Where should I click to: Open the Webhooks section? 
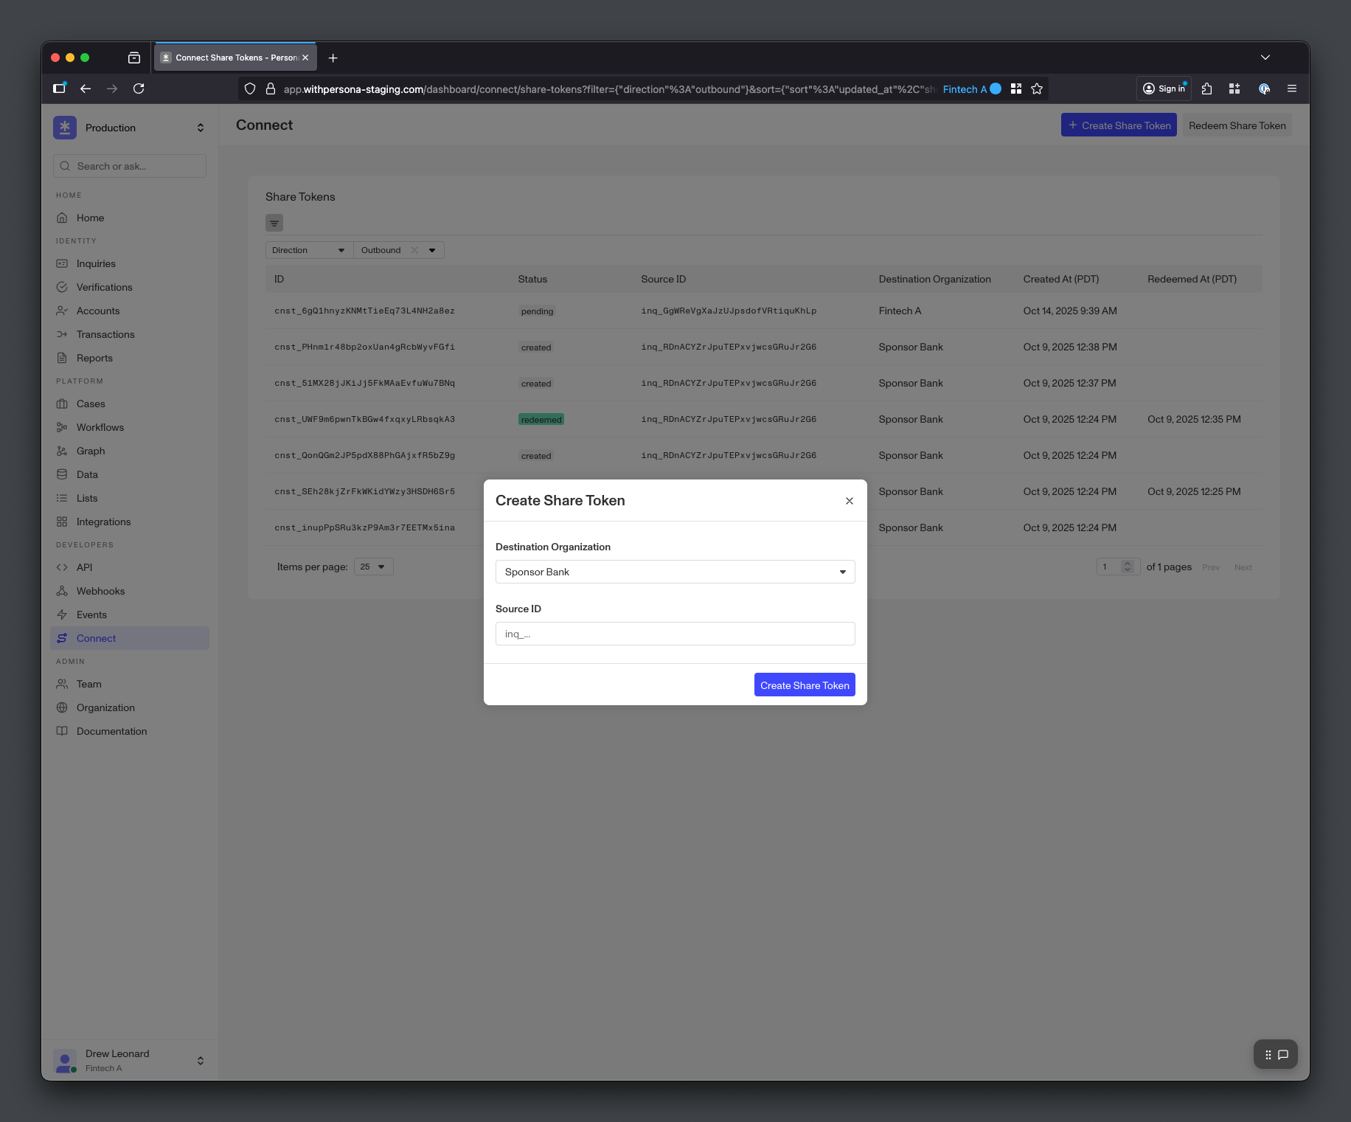99,591
